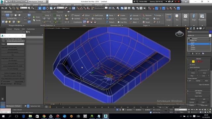Switch to the Freeform ribbon tab
212x119 pixels.
(19, 12)
